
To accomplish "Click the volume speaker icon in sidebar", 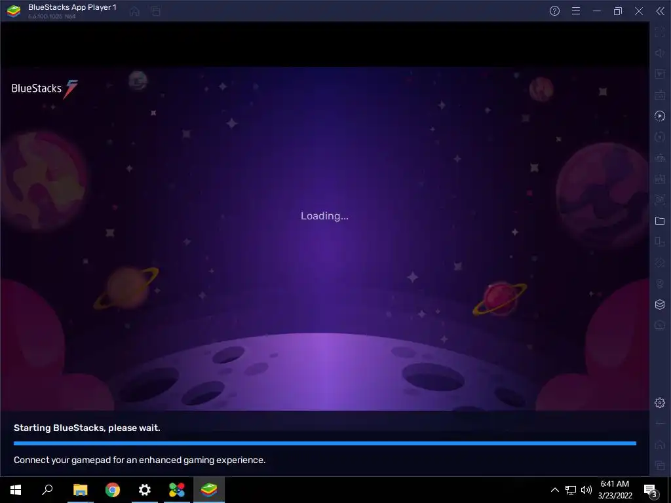I will coord(660,53).
